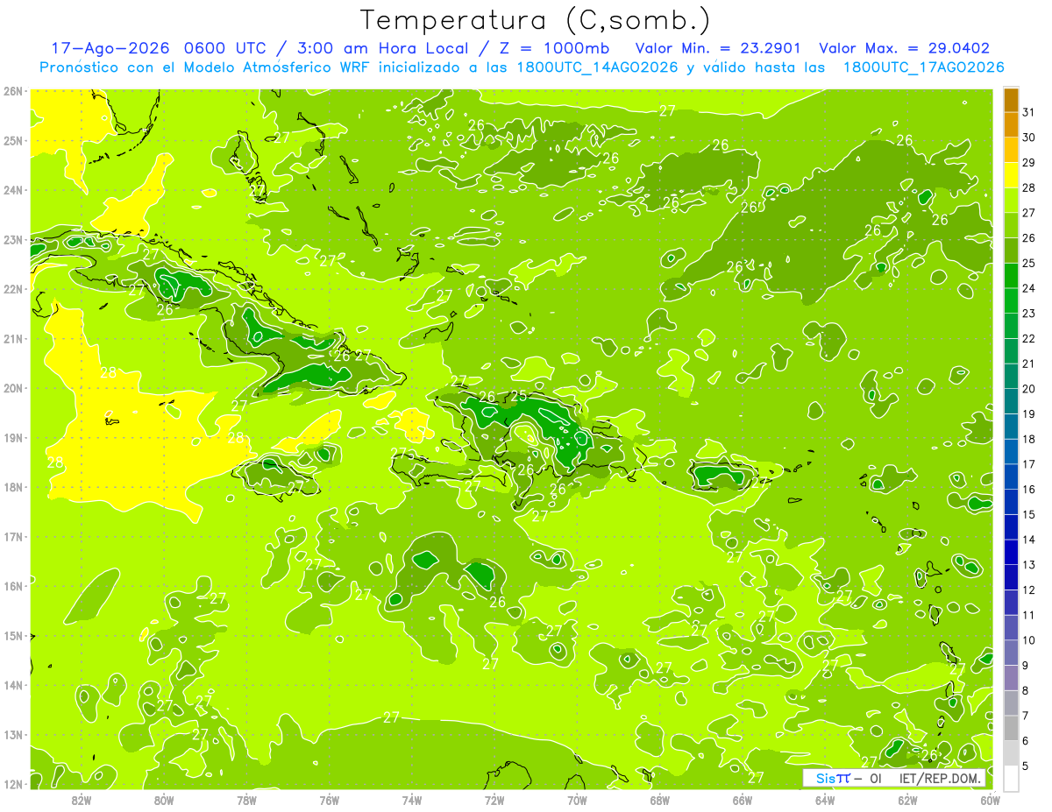Click the 24 value on the color scale
This screenshot has width=1052, height=812.
1029,288
